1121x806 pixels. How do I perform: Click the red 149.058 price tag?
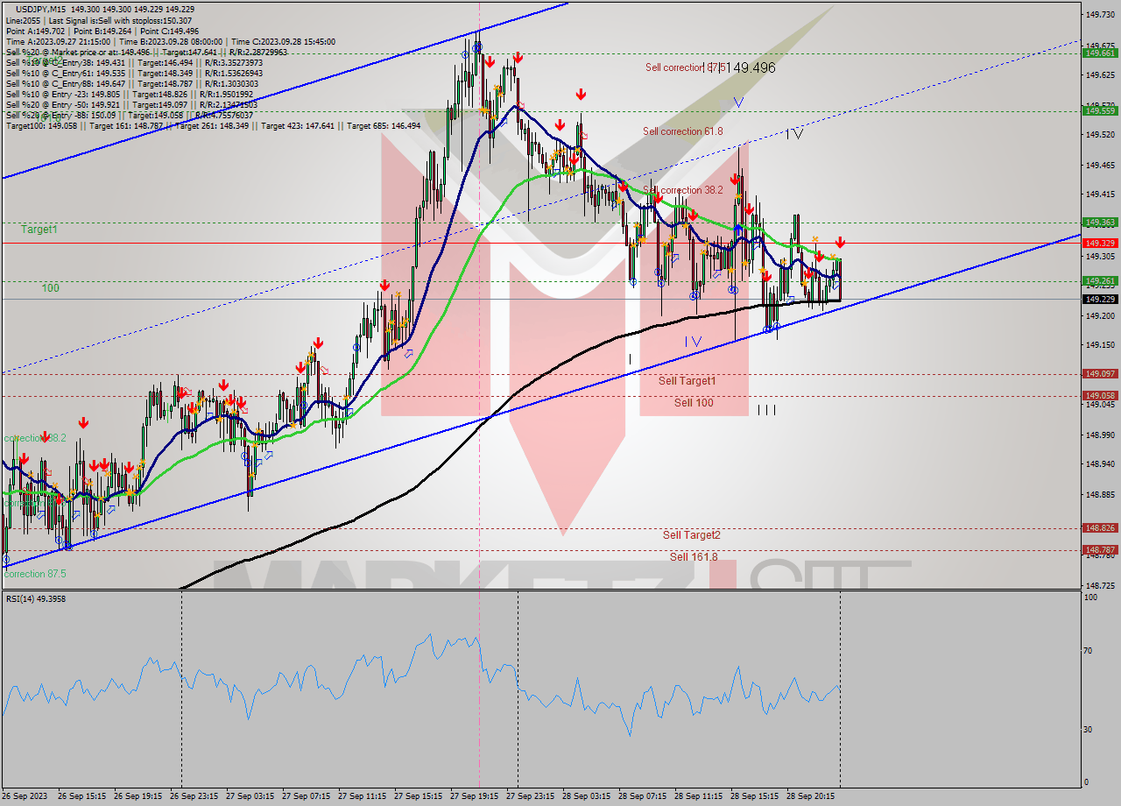point(1100,395)
